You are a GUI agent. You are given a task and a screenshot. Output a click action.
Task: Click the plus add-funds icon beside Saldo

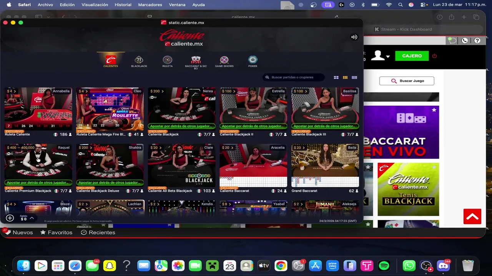(10, 218)
